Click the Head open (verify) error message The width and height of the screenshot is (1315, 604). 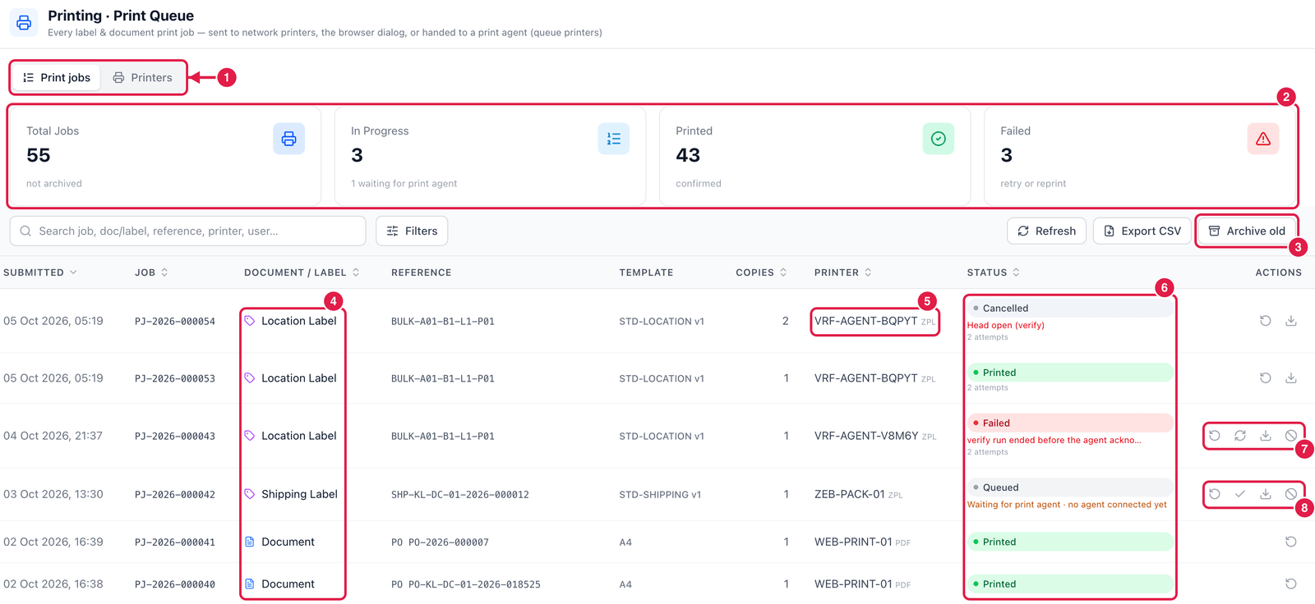click(1006, 326)
